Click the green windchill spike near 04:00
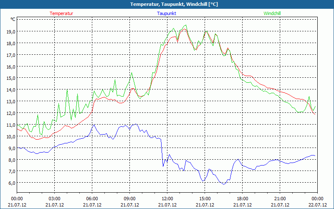Image resolution: width=334 pixels, height=209 pixels. pos(67,90)
